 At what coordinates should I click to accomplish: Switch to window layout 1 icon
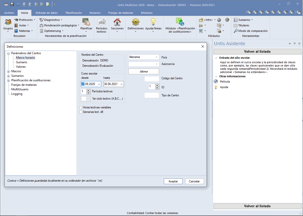pos(249,13)
